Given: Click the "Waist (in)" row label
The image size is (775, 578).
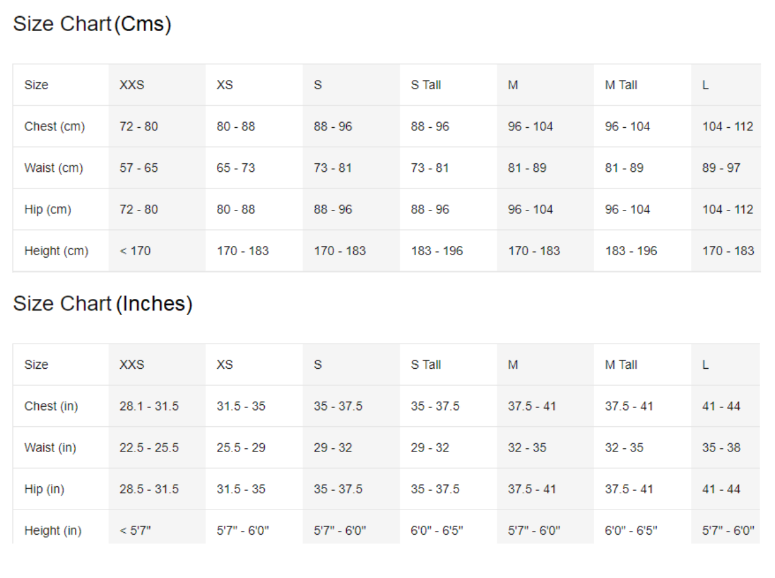Looking at the screenshot, I should (50, 448).
